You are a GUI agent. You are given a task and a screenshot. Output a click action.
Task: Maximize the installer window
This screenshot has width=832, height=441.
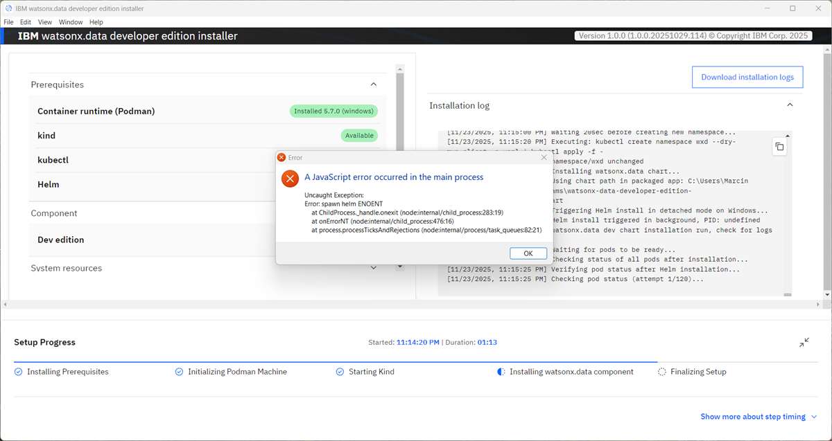792,8
